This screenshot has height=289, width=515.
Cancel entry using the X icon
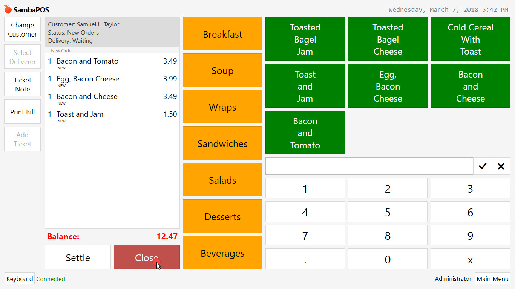click(x=501, y=166)
